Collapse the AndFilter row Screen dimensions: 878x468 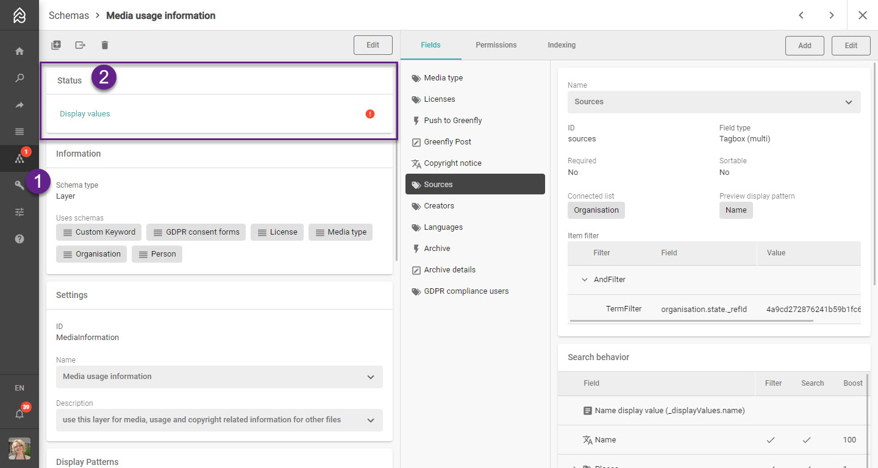pos(584,280)
